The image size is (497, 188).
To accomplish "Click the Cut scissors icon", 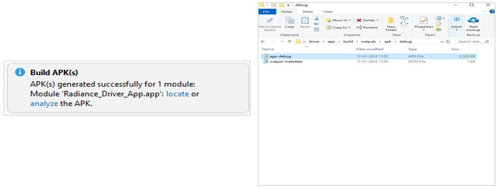I will point(316,18).
